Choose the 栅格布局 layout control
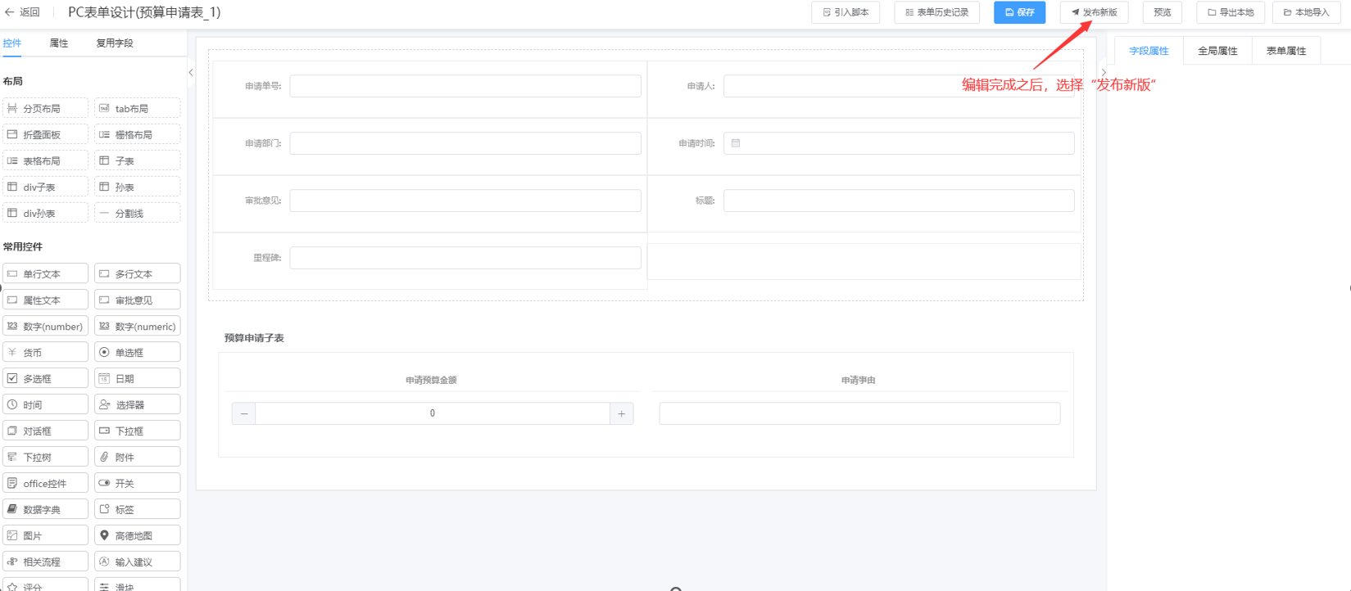 [138, 134]
